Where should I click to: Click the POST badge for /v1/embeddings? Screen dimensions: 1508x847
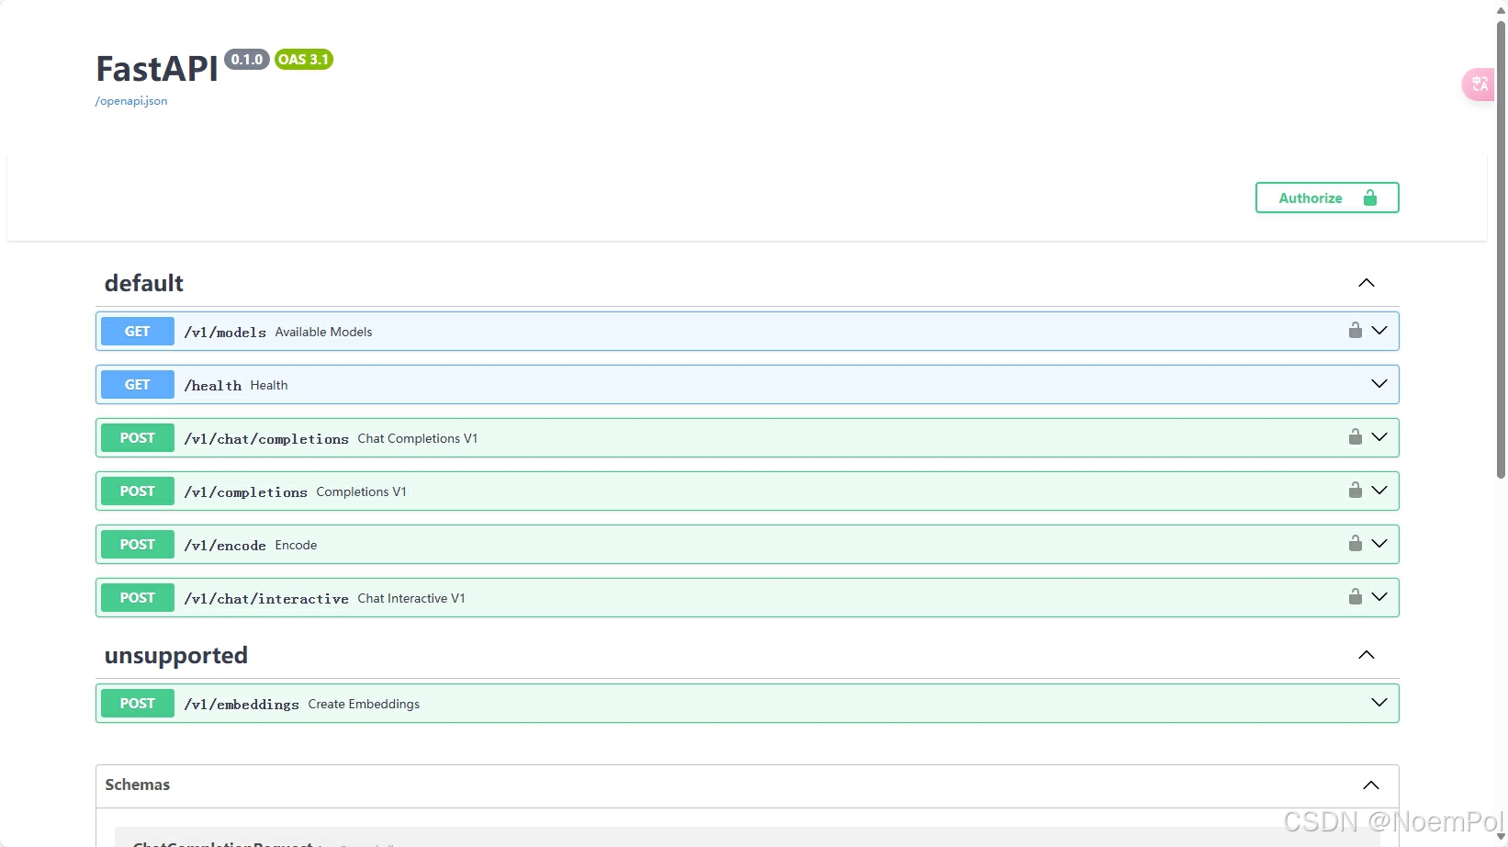(x=137, y=704)
